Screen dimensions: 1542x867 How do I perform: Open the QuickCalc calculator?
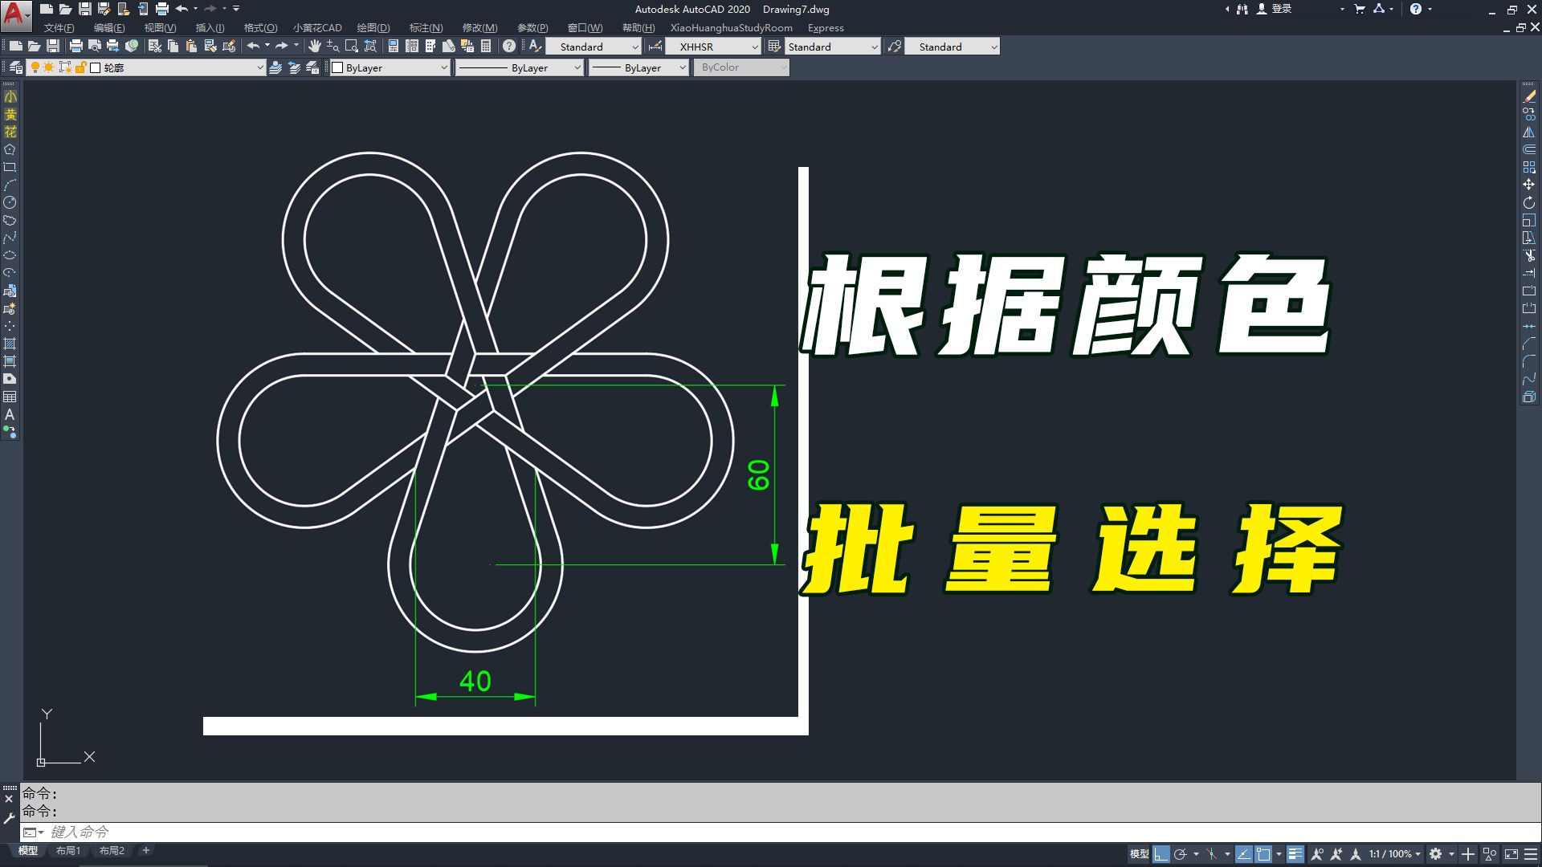(x=486, y=47)
